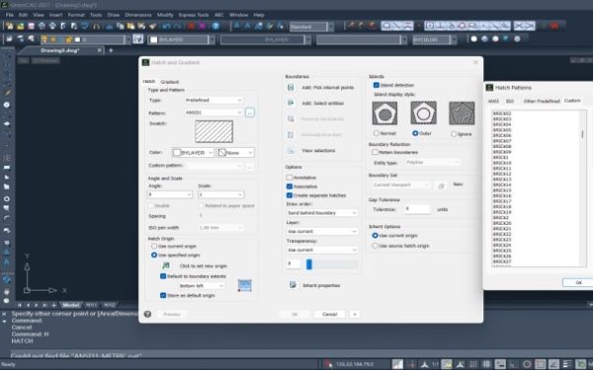The height and width of the screenshot is (370, 593).
Task: Click the white sphere visual style icon
Action: point(473,38)
